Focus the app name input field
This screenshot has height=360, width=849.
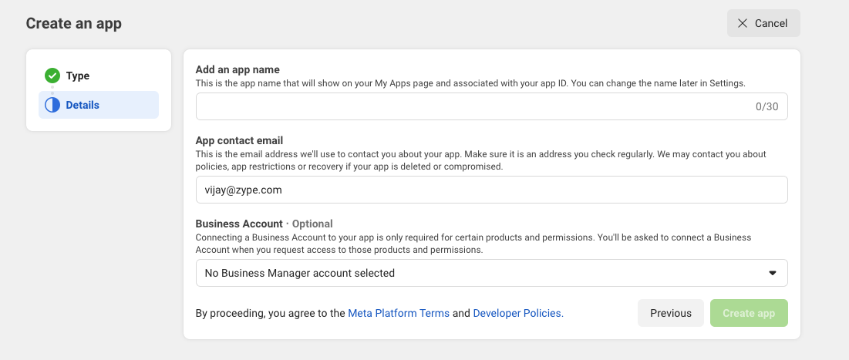[492, 106]
